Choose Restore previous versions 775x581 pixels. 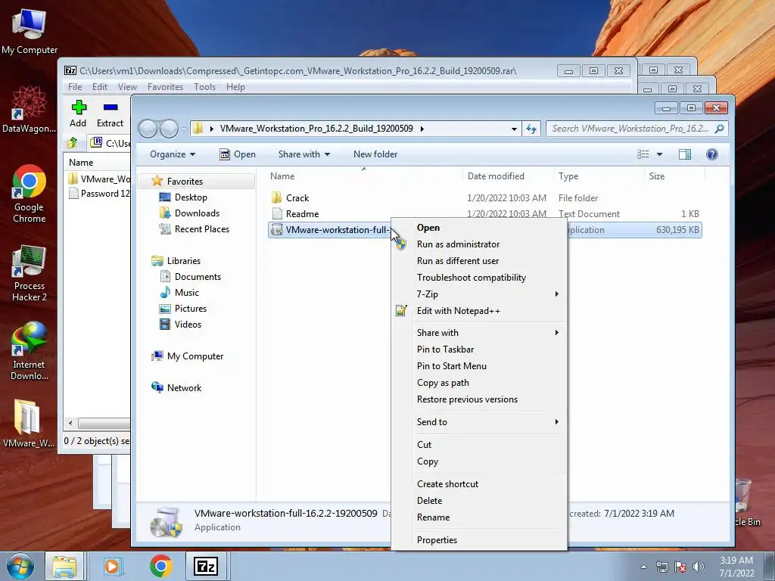pyautogui.click(x=467, y=399)
